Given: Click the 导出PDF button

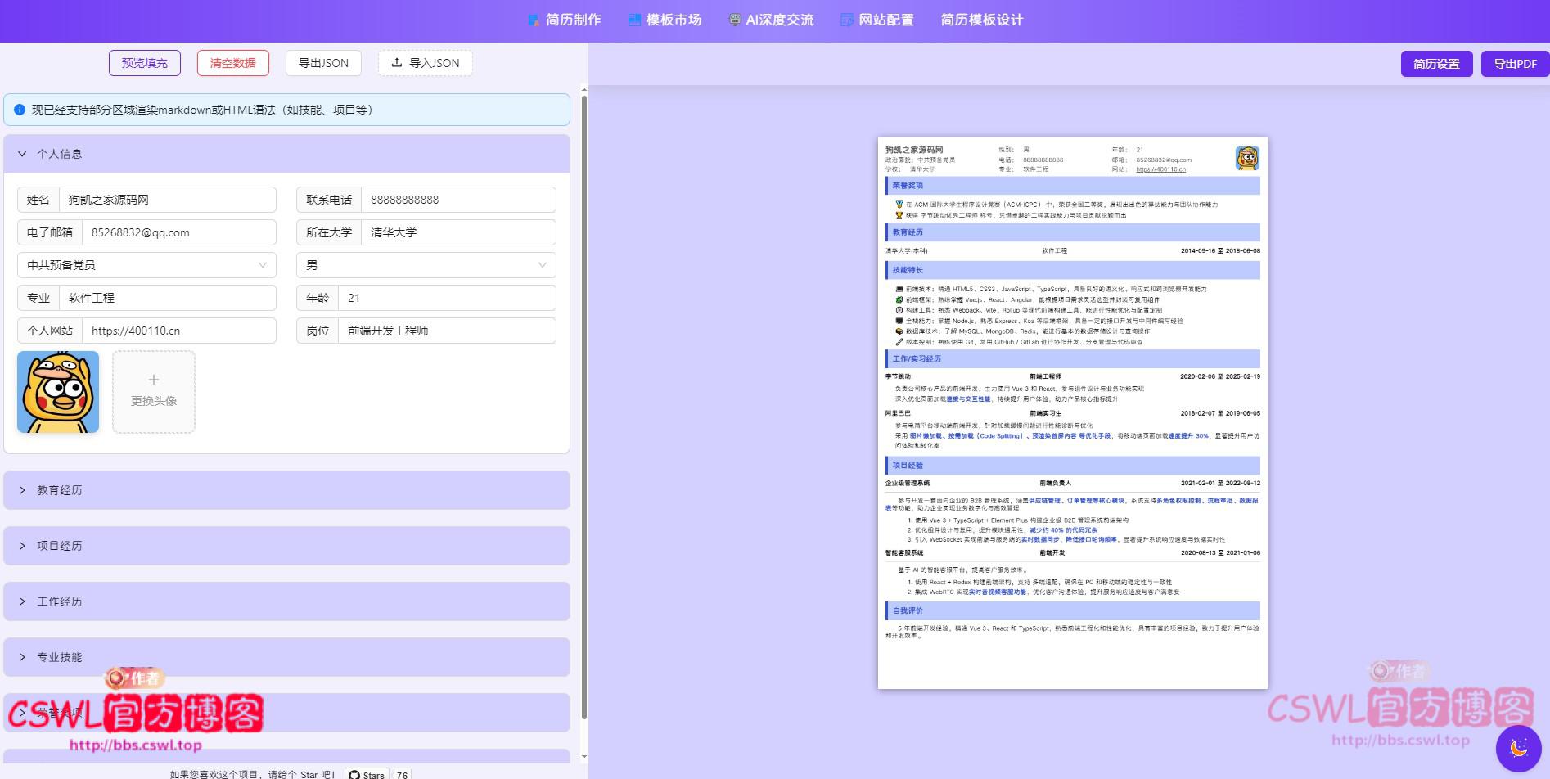Looking at the screenshot, I should (x=1514, y=64).
